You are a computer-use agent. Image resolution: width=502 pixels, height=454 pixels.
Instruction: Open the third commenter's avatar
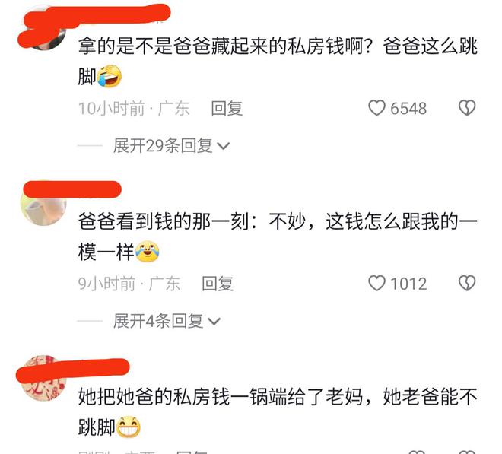[x=43, y=379]
